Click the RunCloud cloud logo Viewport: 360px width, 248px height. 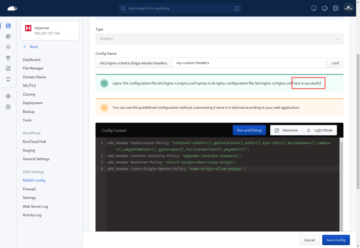pos(12,8)
